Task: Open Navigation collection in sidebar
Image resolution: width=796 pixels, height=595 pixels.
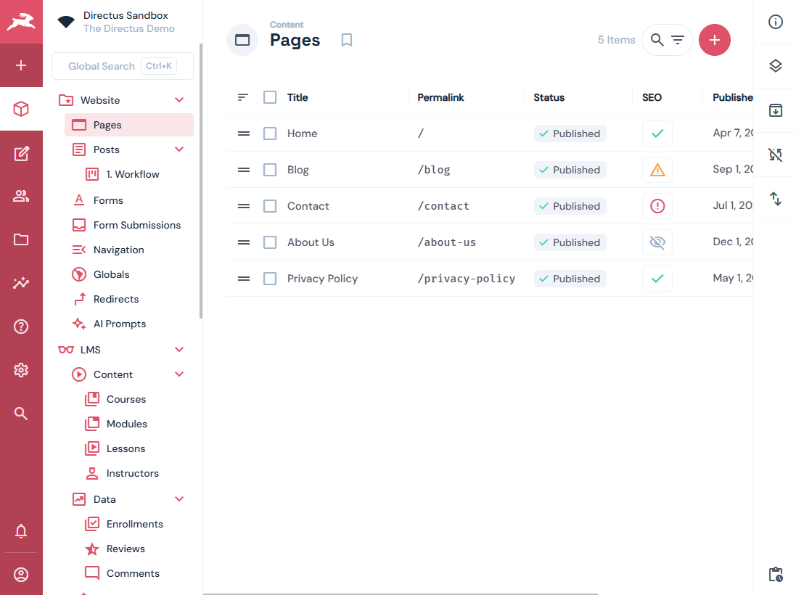Action: (118, 250)
